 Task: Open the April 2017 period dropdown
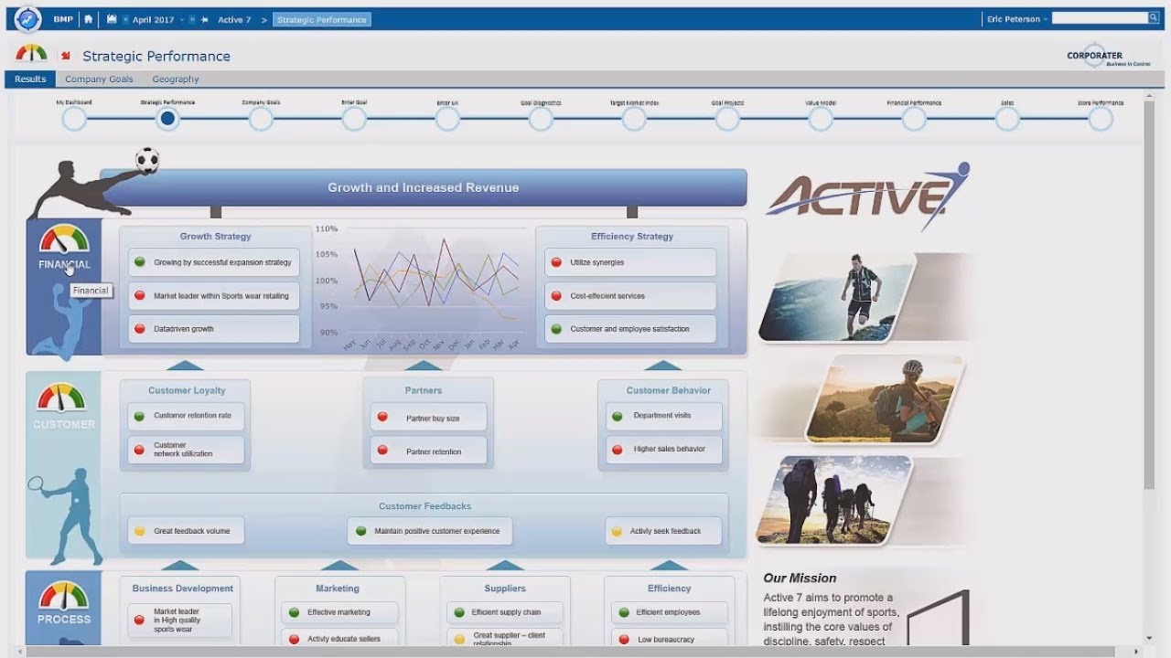[158, 19]
